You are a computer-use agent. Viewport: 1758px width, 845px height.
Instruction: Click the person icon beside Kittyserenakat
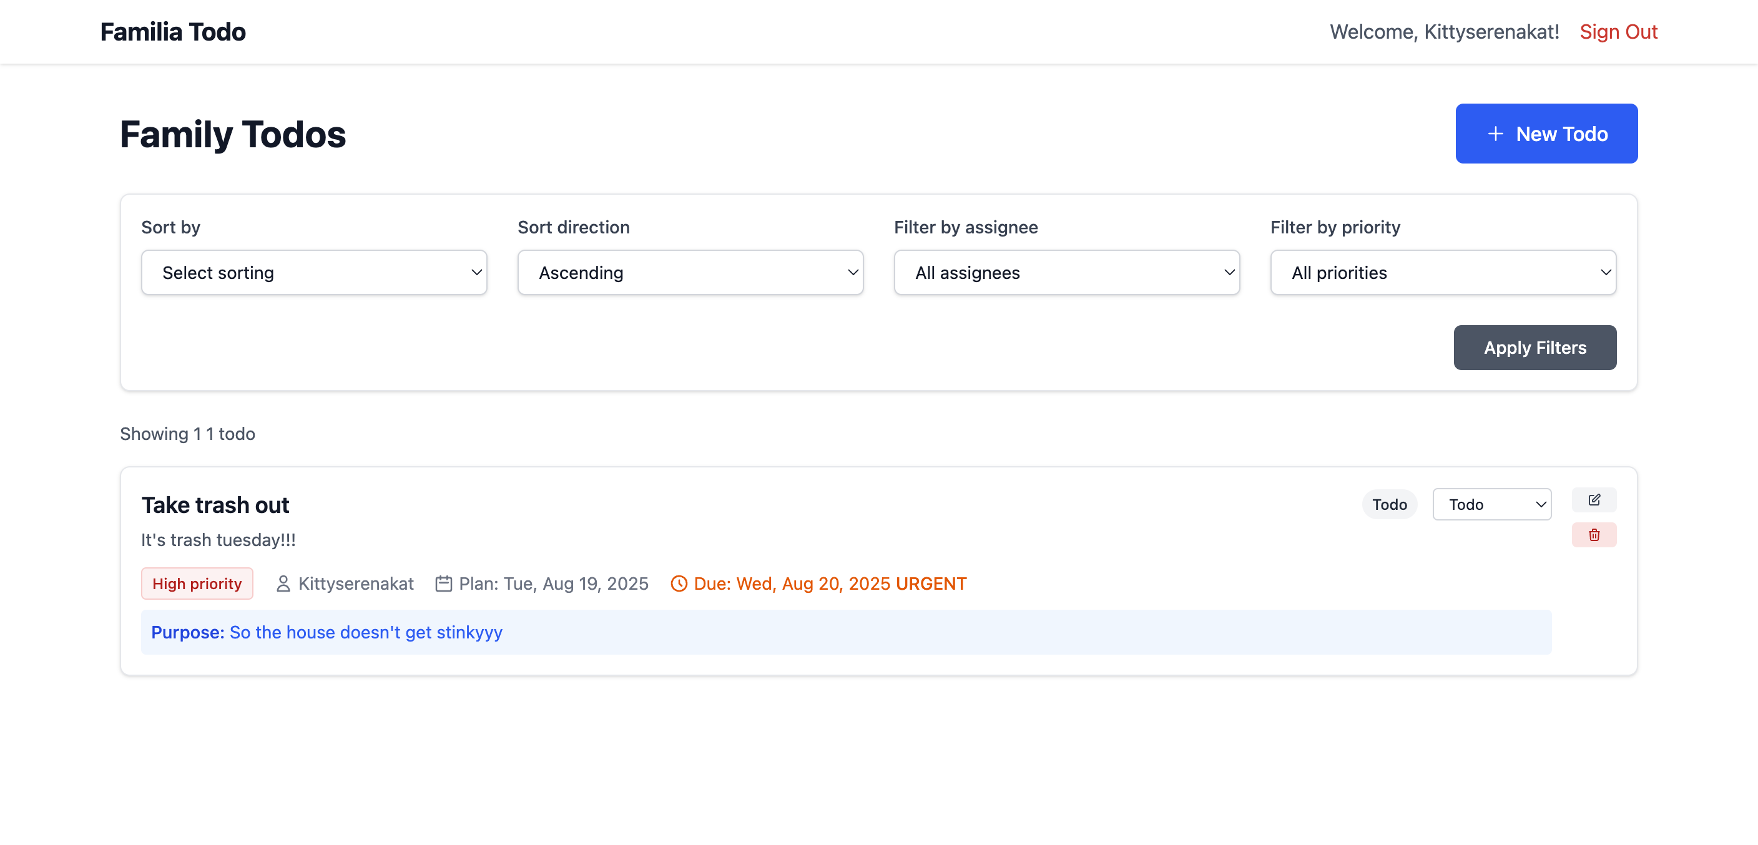pyautogui.click(x=283, y=584)
